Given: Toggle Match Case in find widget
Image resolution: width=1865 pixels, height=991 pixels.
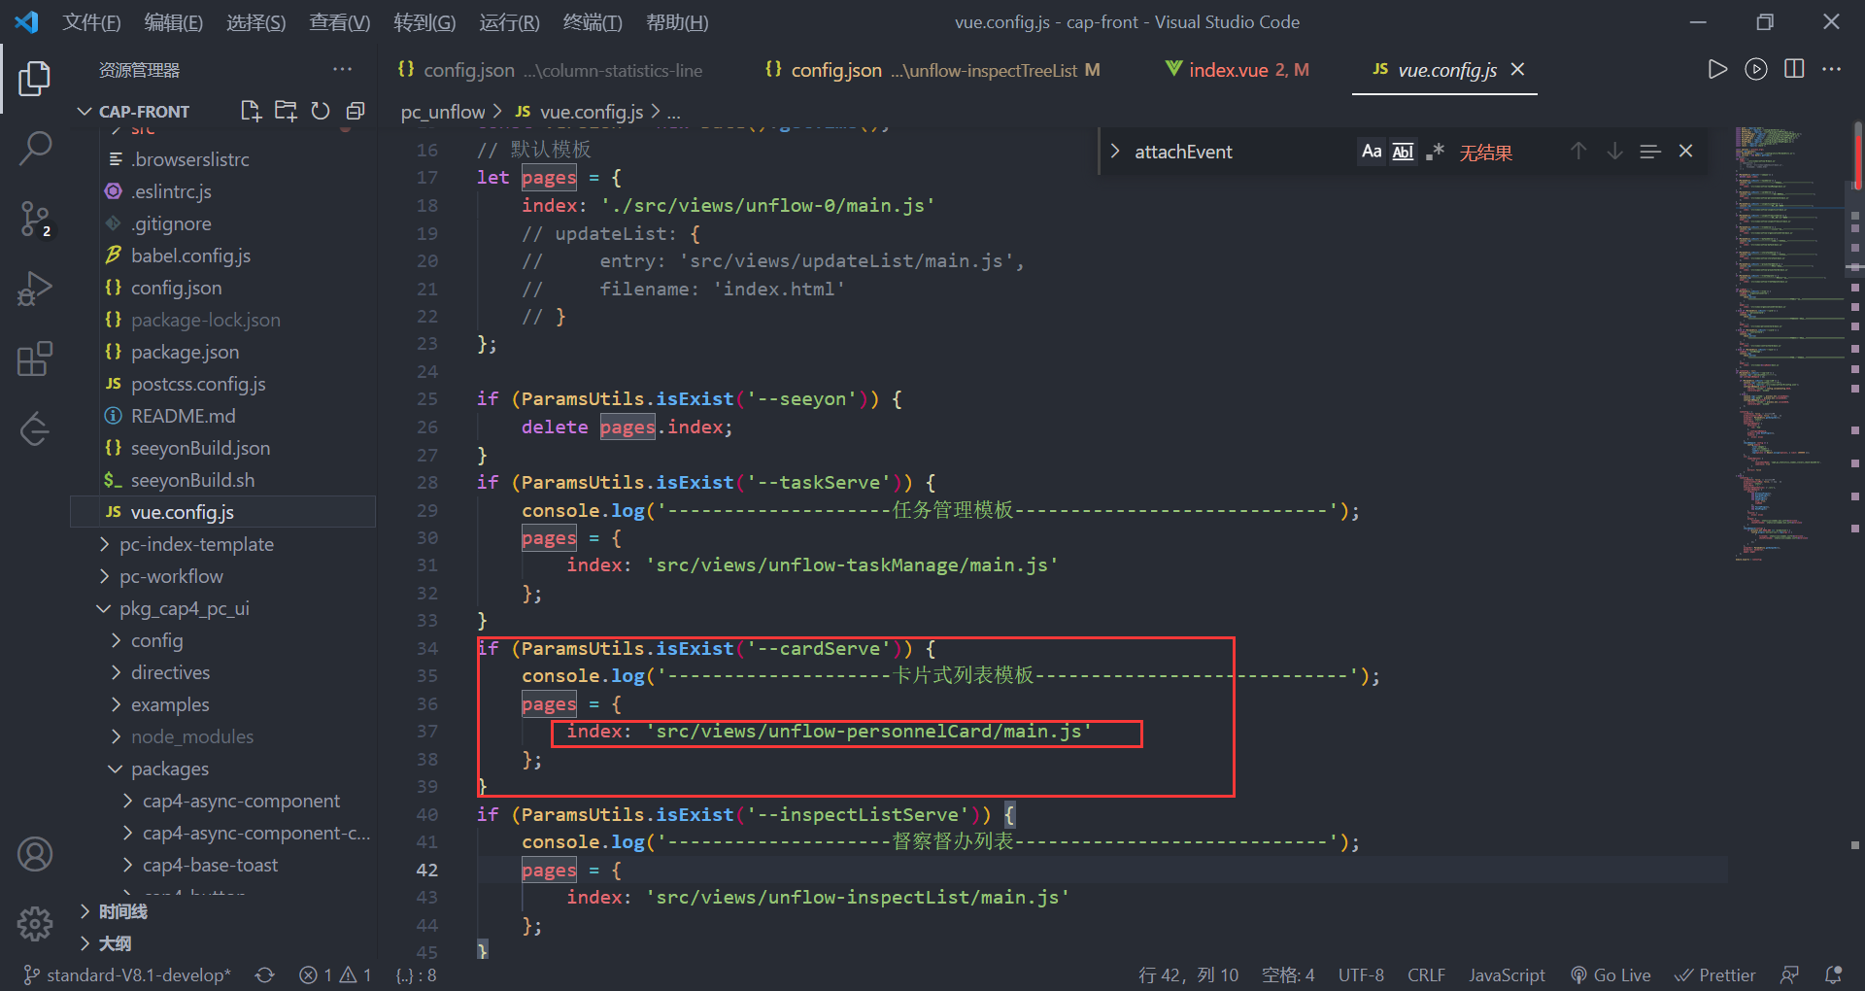Looking at the screenshot, I should tap(1371, 152).
